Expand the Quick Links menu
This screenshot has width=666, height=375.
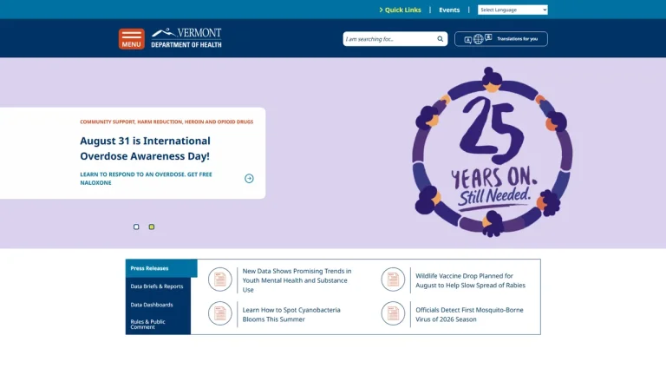[400, 10]
